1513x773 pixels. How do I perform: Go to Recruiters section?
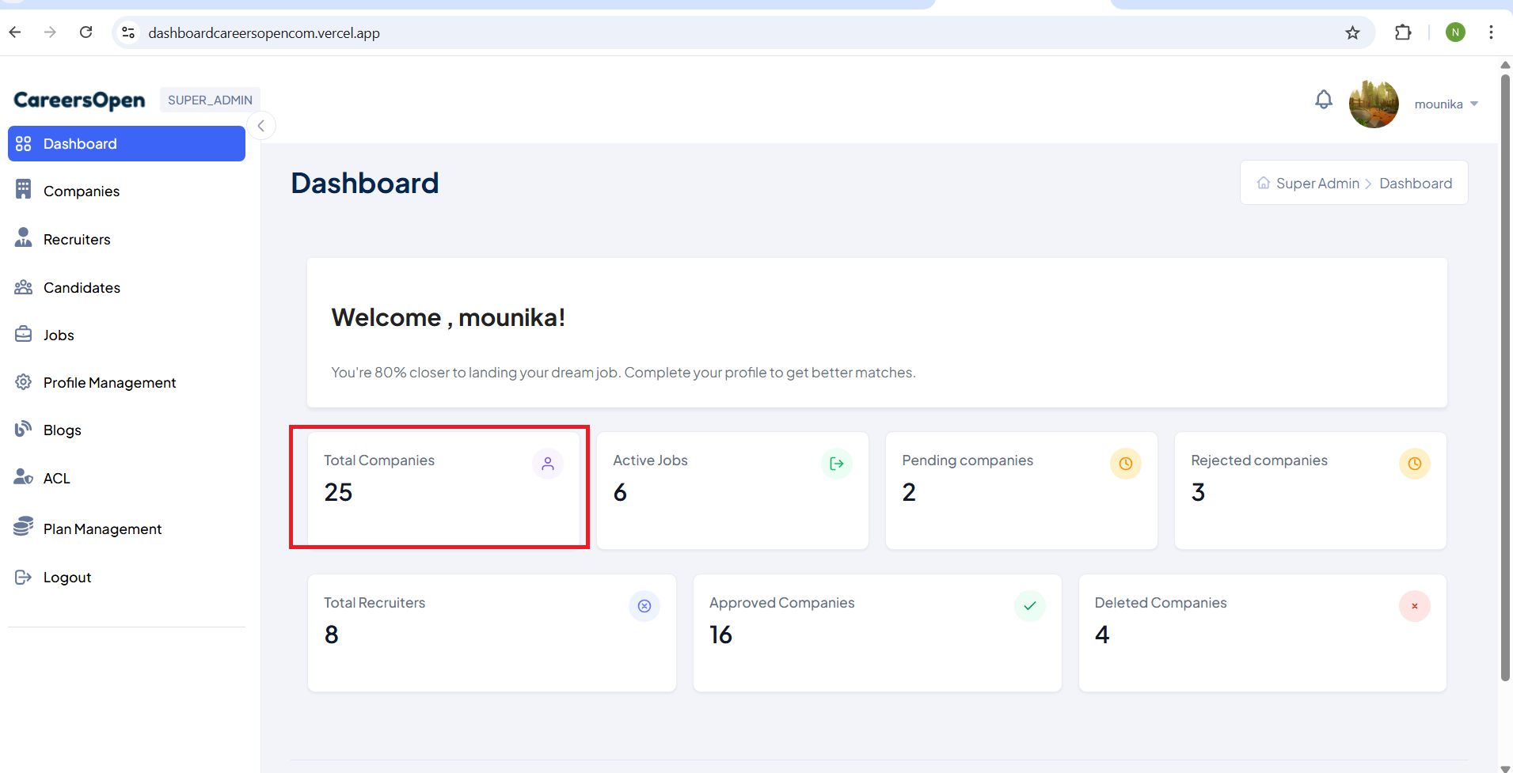[77, 240]
